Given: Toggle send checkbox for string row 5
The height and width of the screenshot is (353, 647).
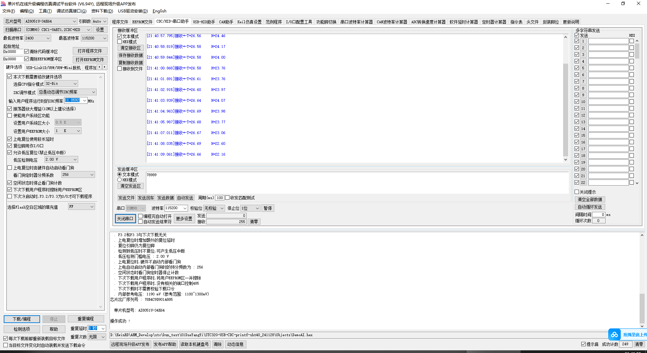Looking at the screenshot, I should [x=577, y=68].
